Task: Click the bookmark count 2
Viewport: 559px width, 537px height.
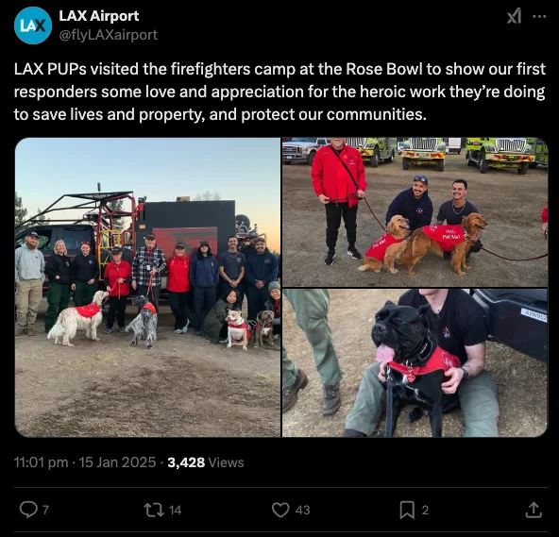Action: click(425, 510)
